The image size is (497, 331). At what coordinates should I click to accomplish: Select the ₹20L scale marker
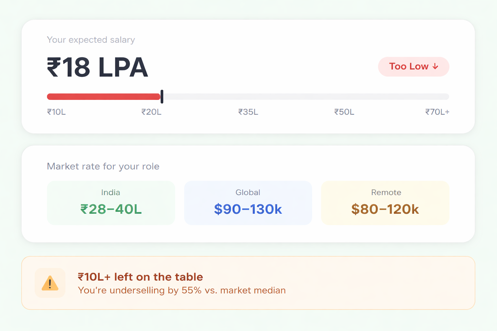pyautogui.click(x=151, y=112)
